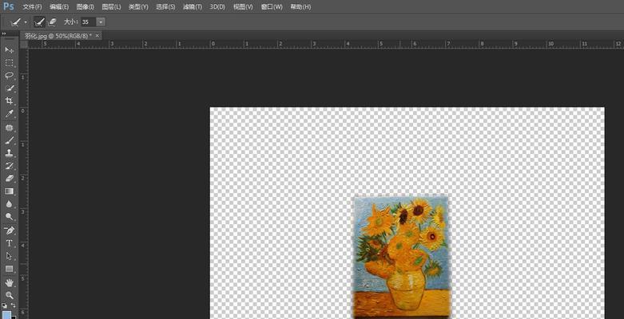Select the Healing Brush tool
The image size is (624, 319).
tap(9, 128)
